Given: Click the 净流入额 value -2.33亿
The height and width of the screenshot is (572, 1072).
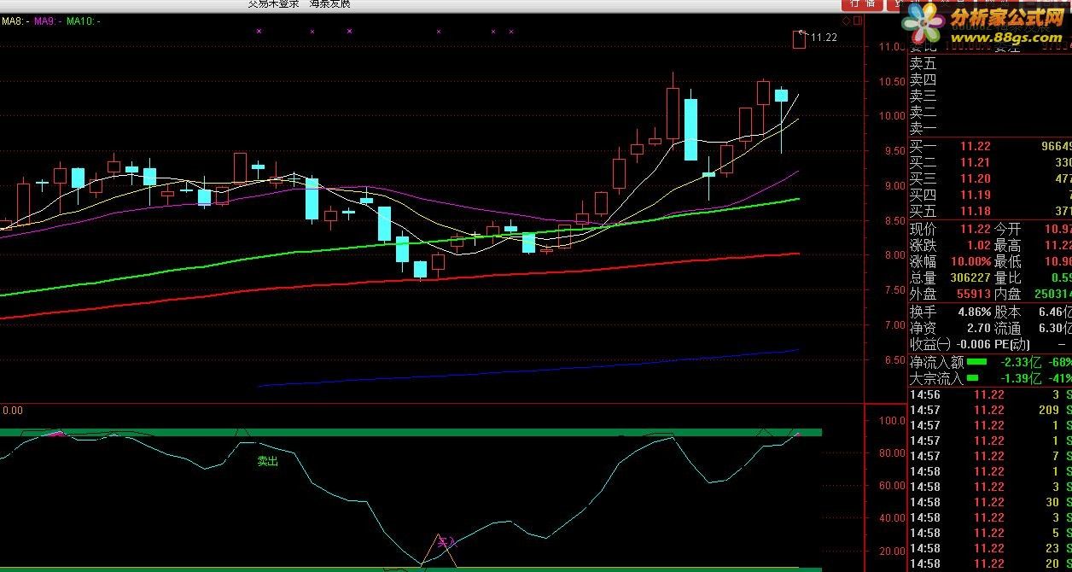Looking at the screenshot, I should [x=1022, y=362].
